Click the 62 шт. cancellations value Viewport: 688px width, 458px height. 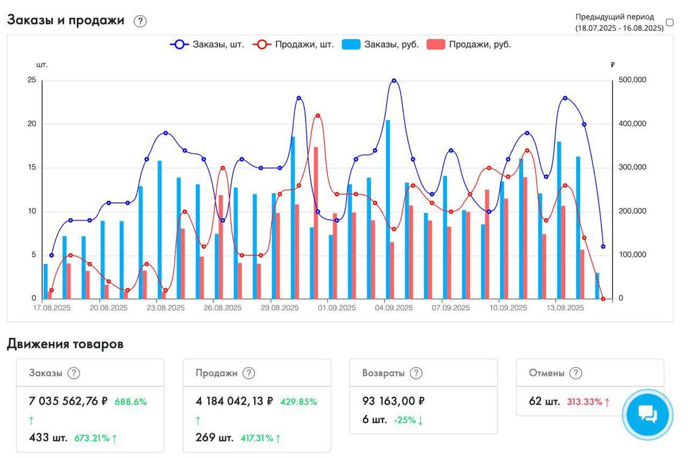[x=545, y=401]
